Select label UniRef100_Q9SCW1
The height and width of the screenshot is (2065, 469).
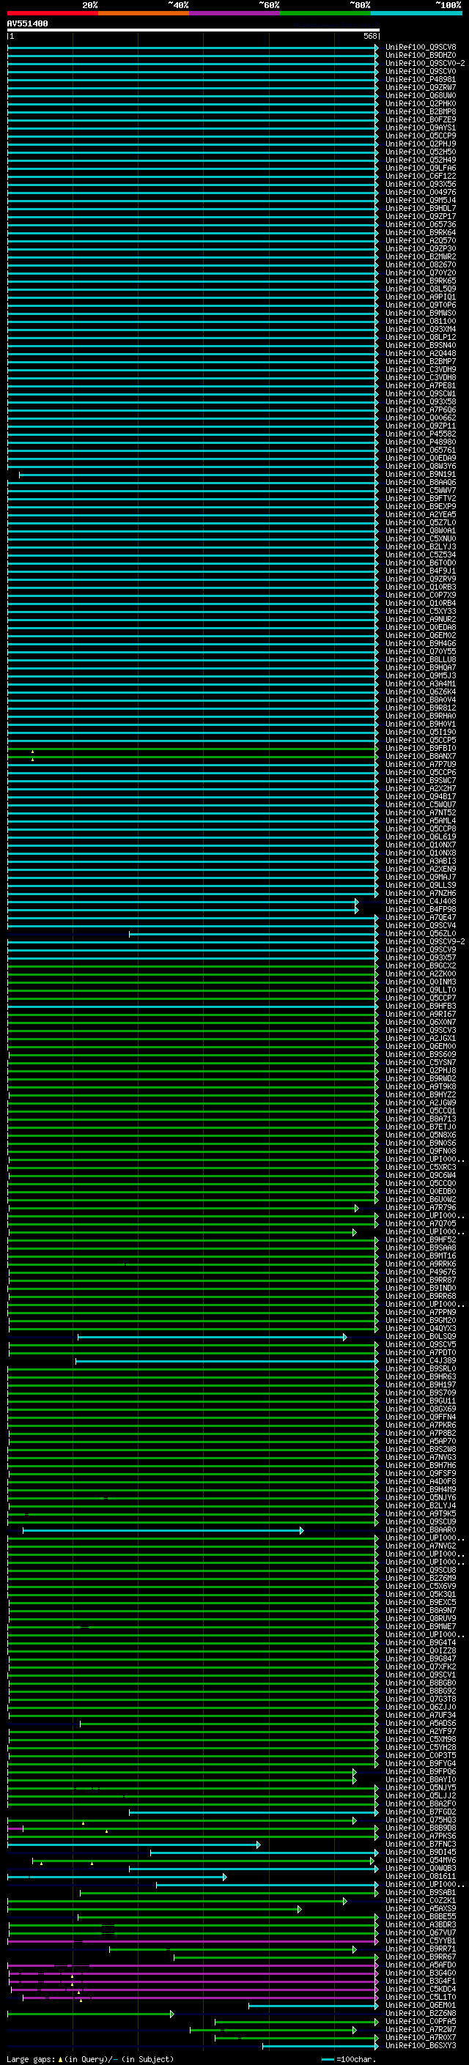tap(421, 393)
